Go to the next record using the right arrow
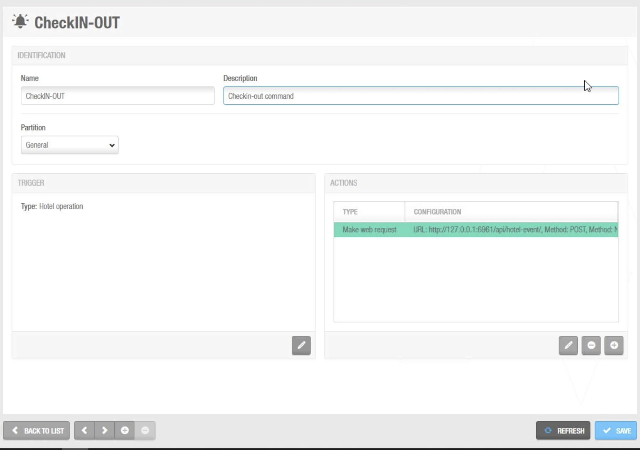 (105, 430)
